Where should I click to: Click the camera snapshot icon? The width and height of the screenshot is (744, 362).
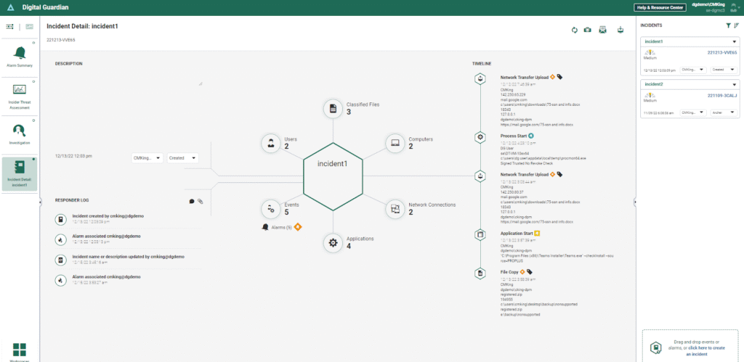pos(587,30)
